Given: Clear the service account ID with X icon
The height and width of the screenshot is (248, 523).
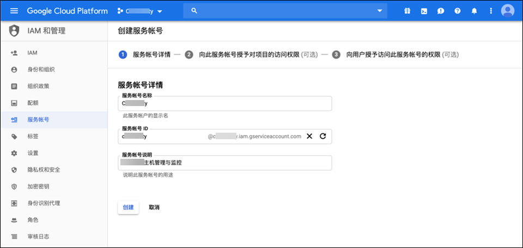Looking at the screenshot, I should click(x=309, y=136).
